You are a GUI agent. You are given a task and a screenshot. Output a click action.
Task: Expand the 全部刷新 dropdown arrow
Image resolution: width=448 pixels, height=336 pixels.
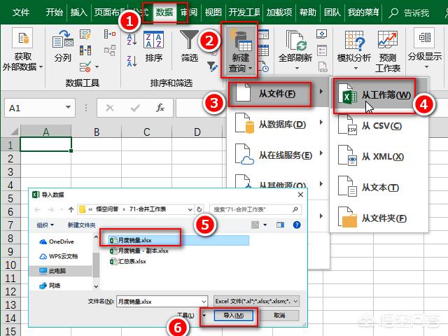(297, 69)
